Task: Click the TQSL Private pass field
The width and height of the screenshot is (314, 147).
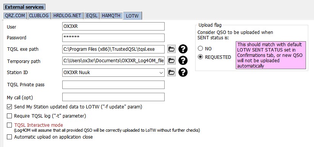Action: (113, 85)
